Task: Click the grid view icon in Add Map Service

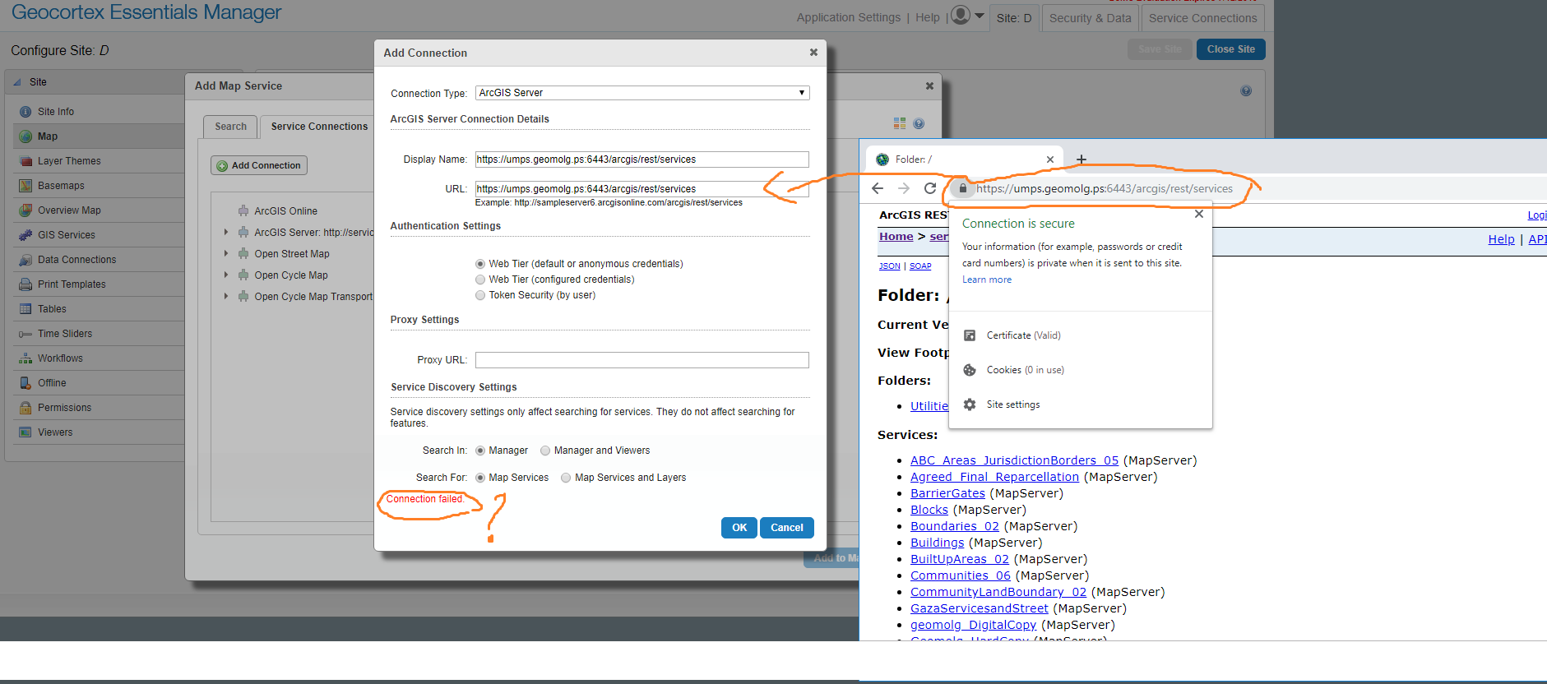Action: click(x=900, y=123)
